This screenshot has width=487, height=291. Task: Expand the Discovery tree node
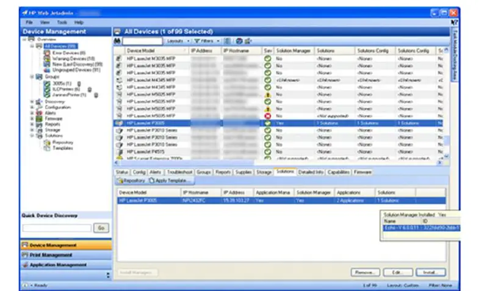(x=32, y=101)
